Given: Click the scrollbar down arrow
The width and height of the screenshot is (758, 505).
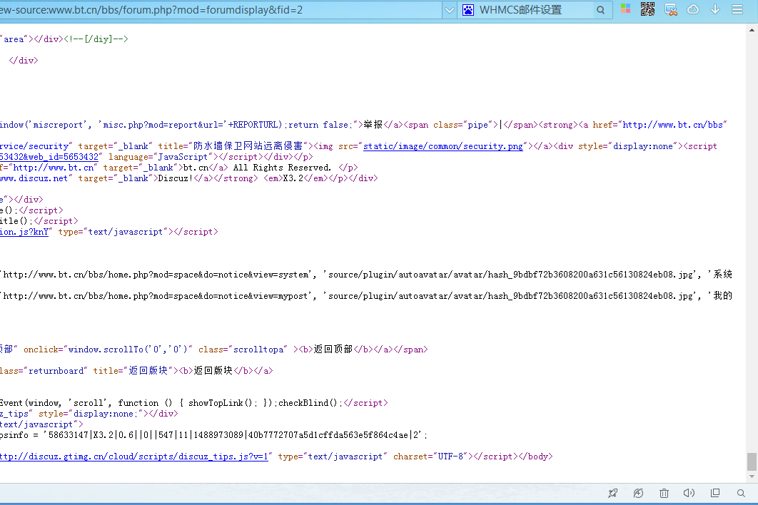Looking at the screenshot, I should point(752,476).
